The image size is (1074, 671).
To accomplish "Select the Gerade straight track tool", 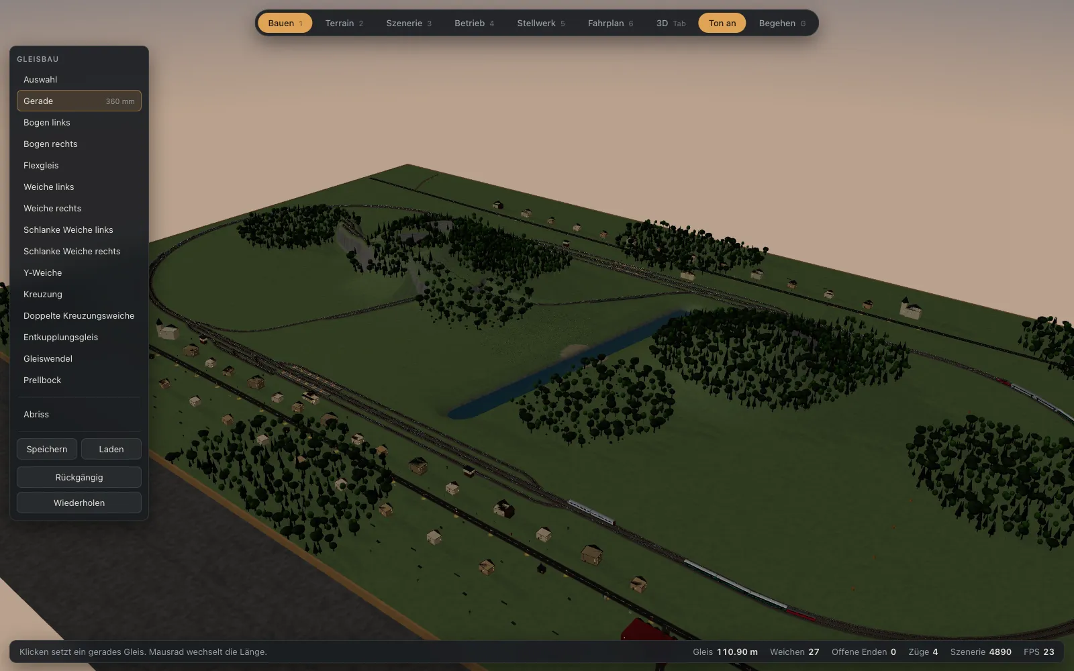I will (x=79, y=101).
